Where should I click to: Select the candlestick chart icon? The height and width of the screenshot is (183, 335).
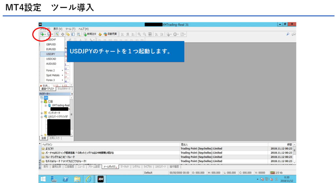click(x=128, y=34)
